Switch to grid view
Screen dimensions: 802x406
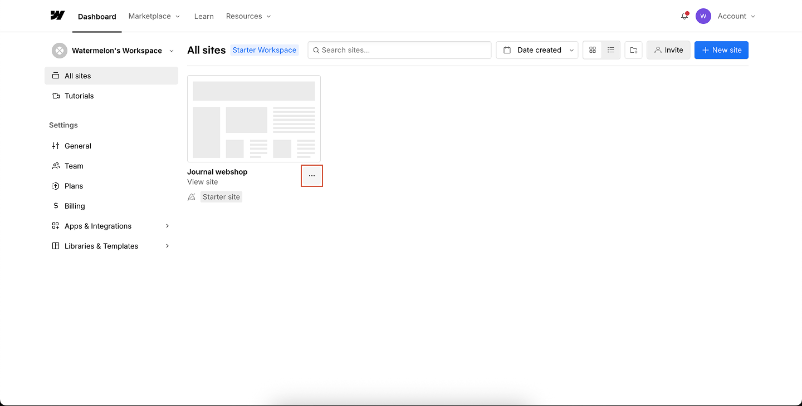pyautogui.click(x=593, y=50)
